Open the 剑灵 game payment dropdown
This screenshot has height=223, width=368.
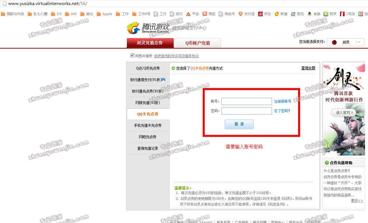click(345, 42)
